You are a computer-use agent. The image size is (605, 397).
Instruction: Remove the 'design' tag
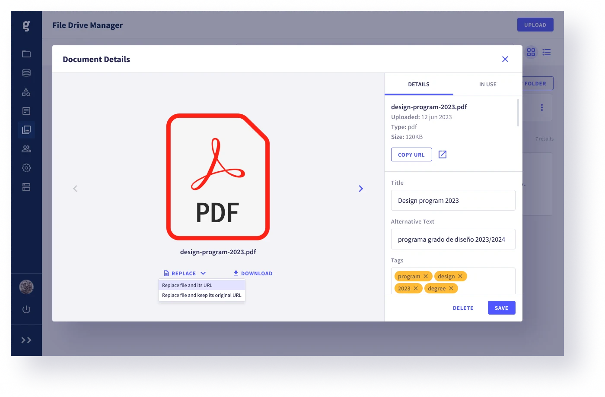[x=460, y=276]
